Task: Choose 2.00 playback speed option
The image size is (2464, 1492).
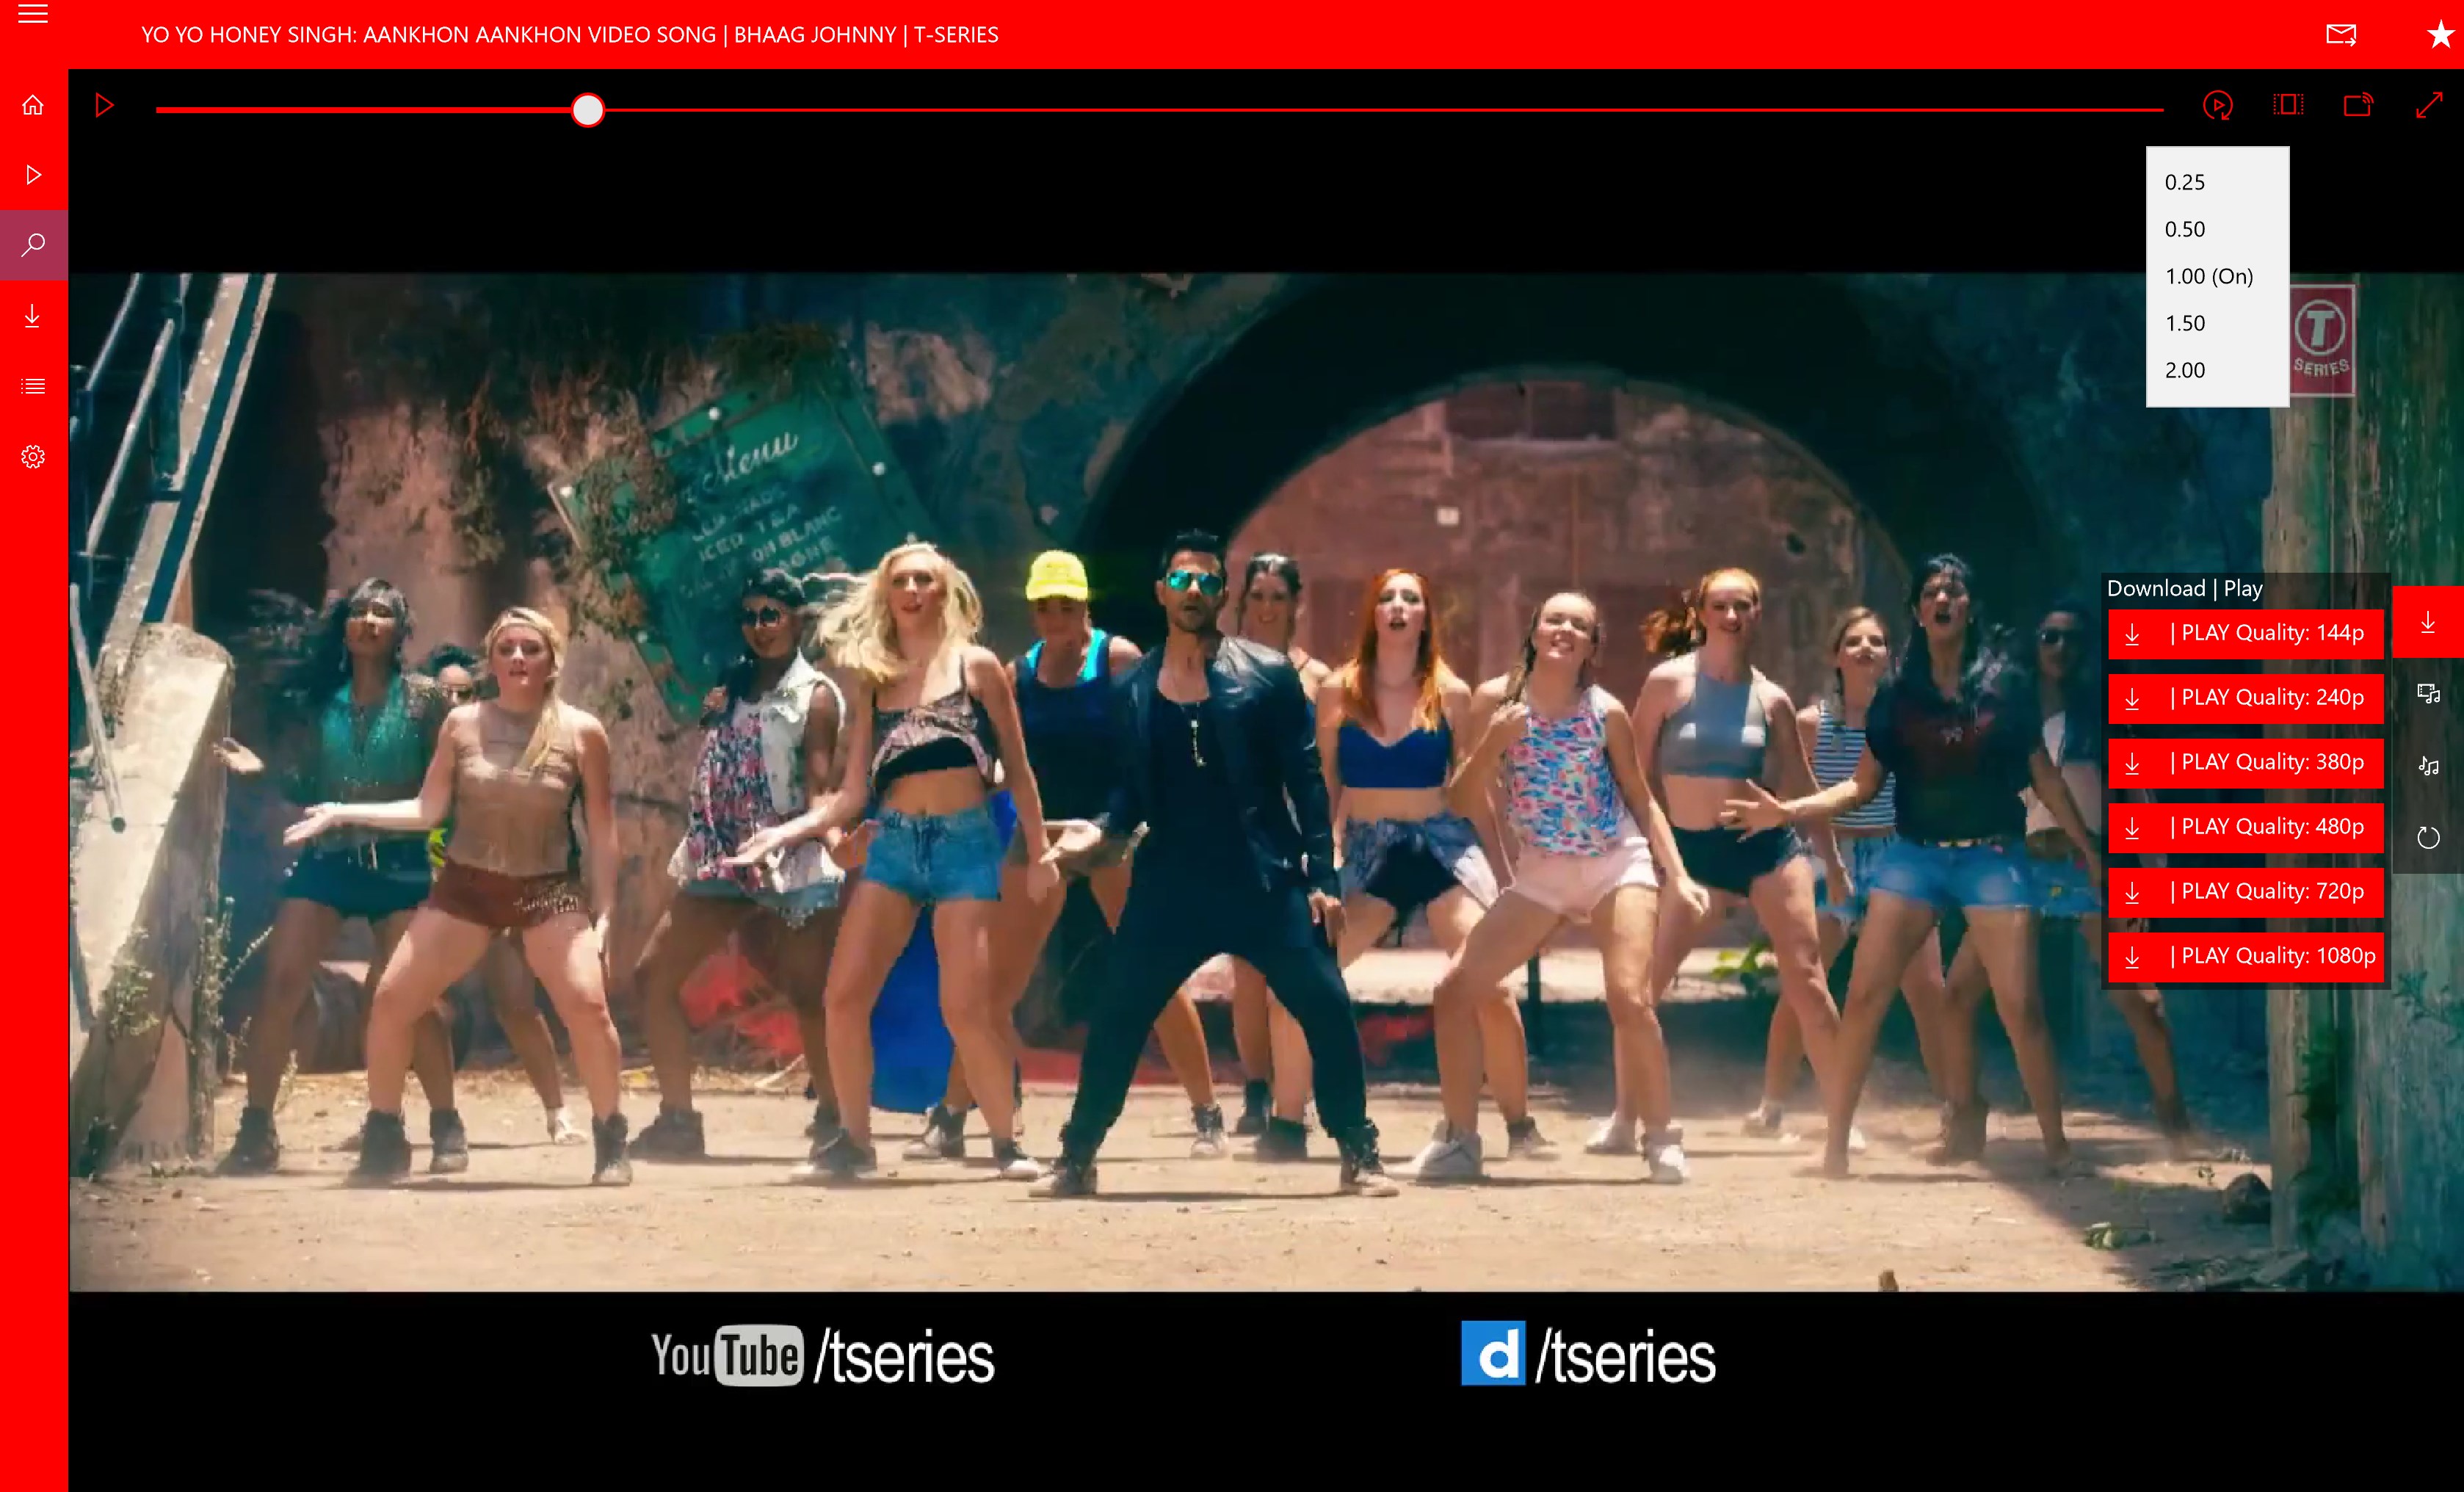Action: (2185, 370)
